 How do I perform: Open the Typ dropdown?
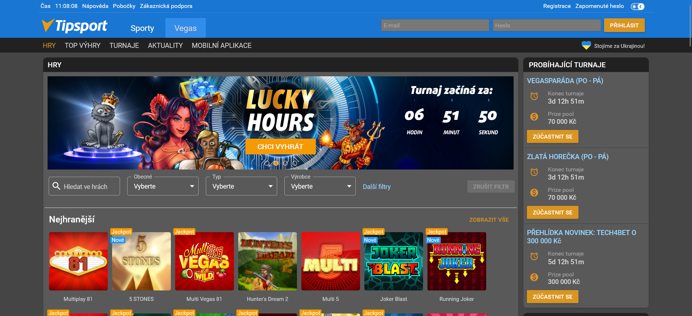[x=241, y=186]
